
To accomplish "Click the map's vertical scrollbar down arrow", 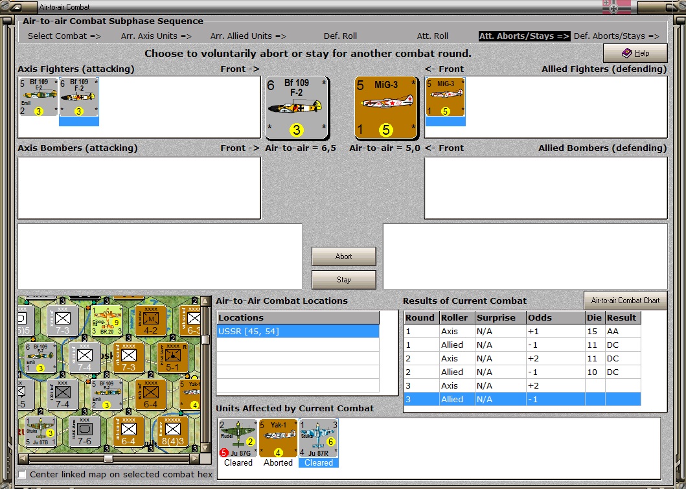I will (205, 448).
